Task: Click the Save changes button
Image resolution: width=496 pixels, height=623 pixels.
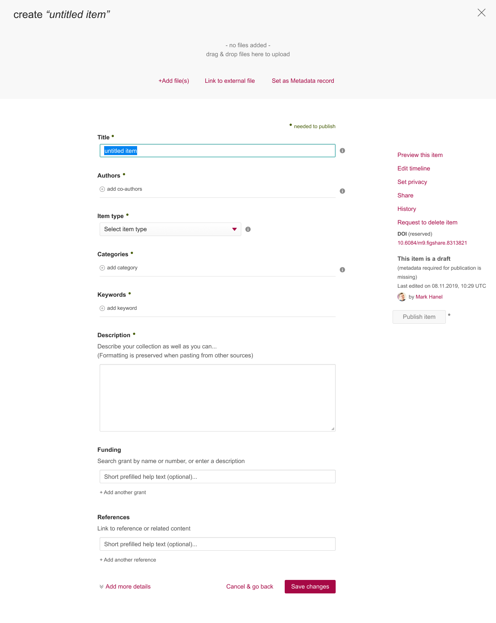Action: pyautogui.click(x=310, y=587)
